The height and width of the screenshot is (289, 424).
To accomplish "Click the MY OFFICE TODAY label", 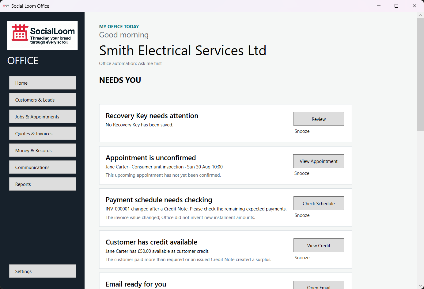I will (x=119, y=27).
